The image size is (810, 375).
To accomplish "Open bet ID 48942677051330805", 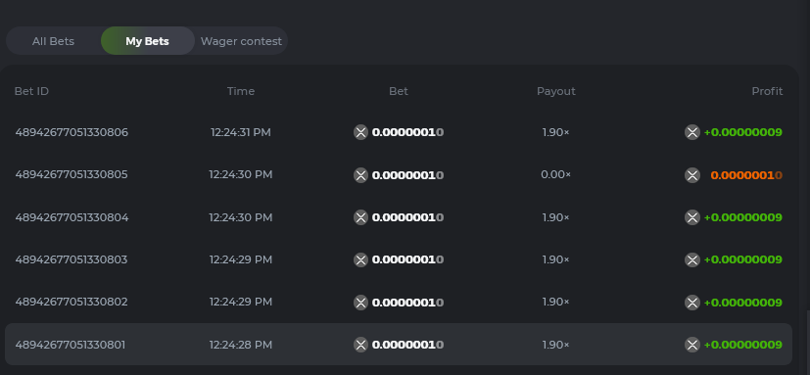I will pyautogui.click(x=71, y=174).
